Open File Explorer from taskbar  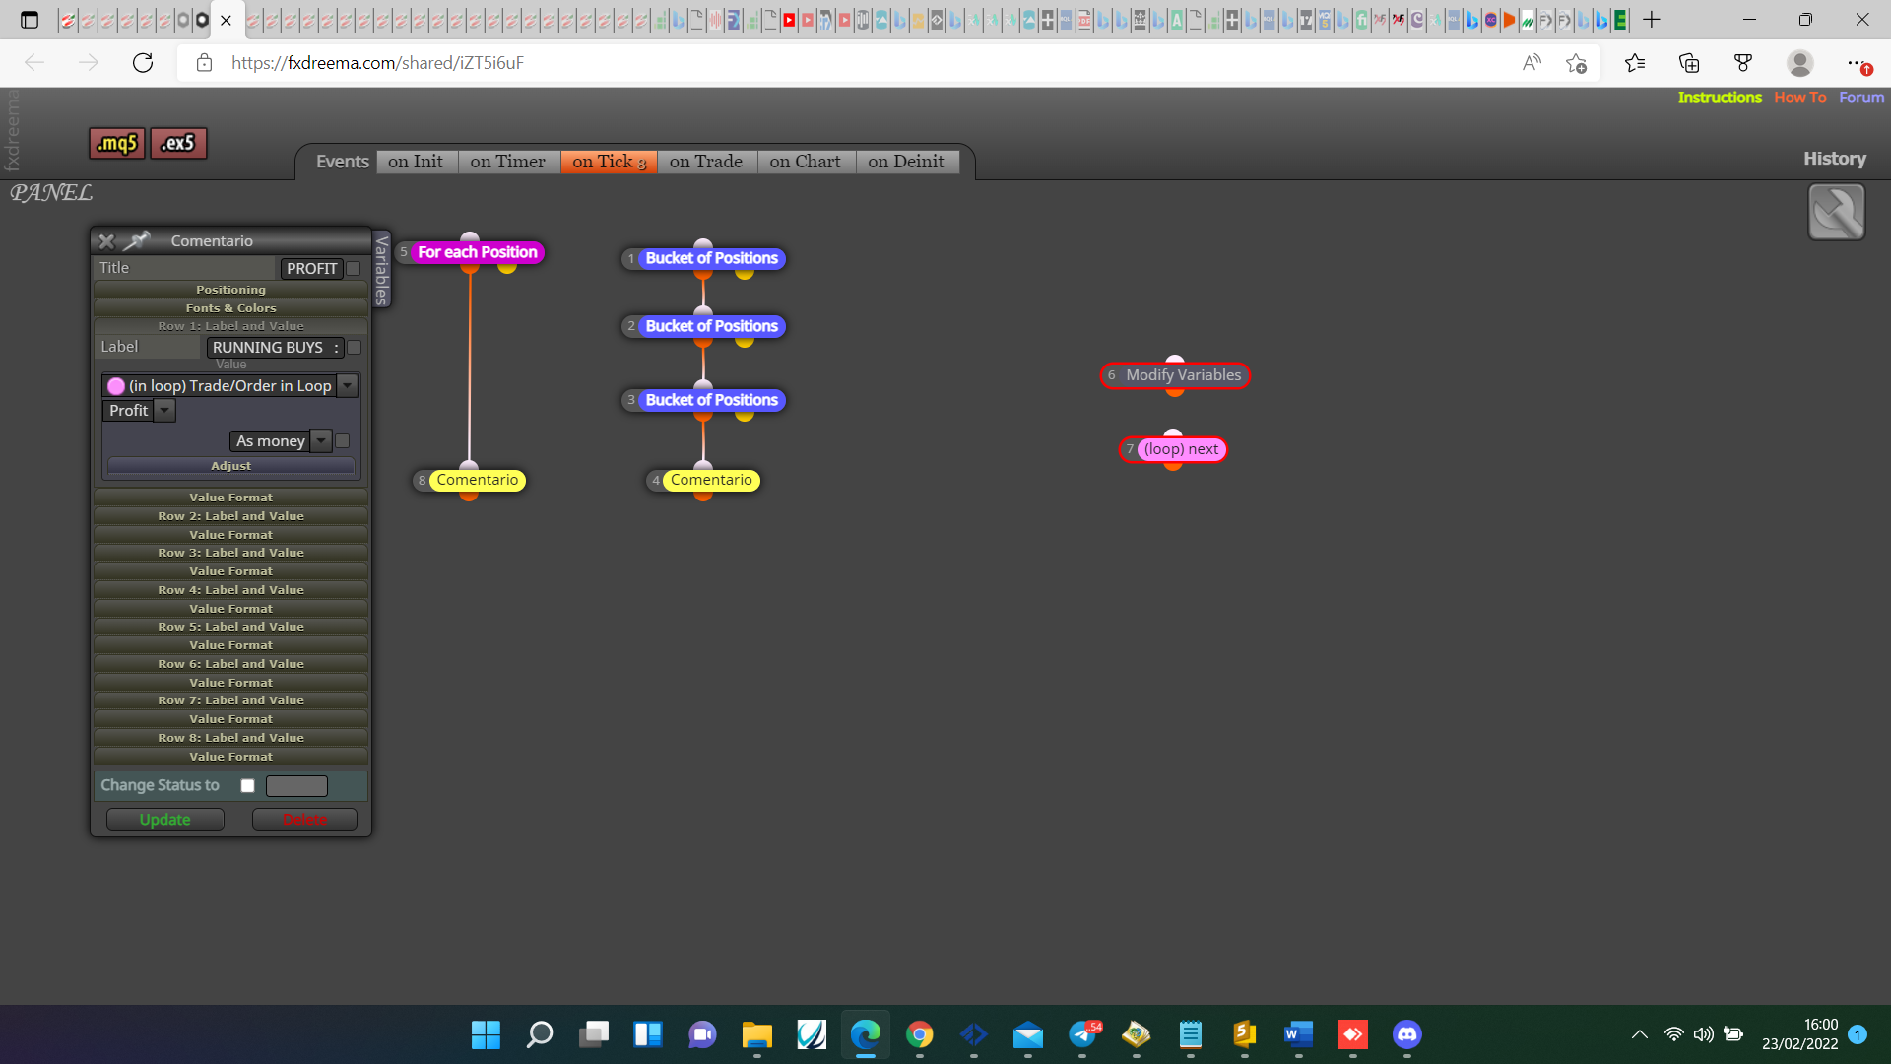(756, 1034)
